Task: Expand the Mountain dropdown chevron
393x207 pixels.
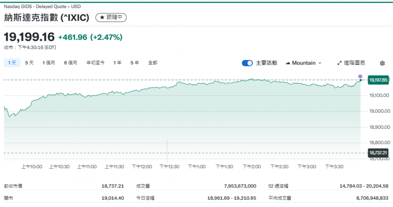Action: click(320, 63)
